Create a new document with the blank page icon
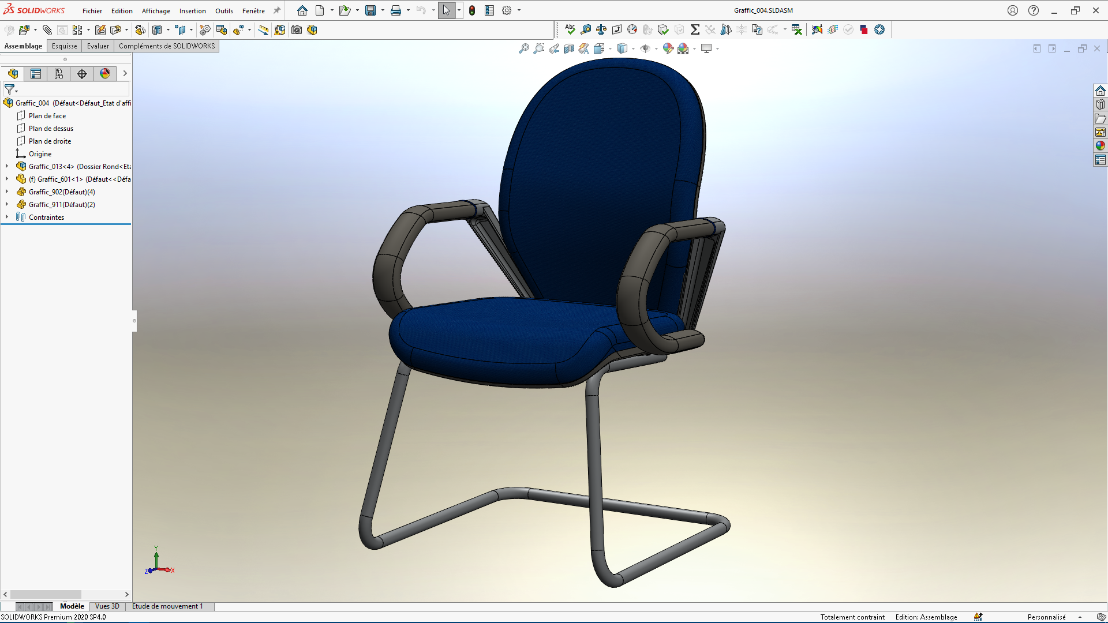1108x623 pixels. point(320,10)
